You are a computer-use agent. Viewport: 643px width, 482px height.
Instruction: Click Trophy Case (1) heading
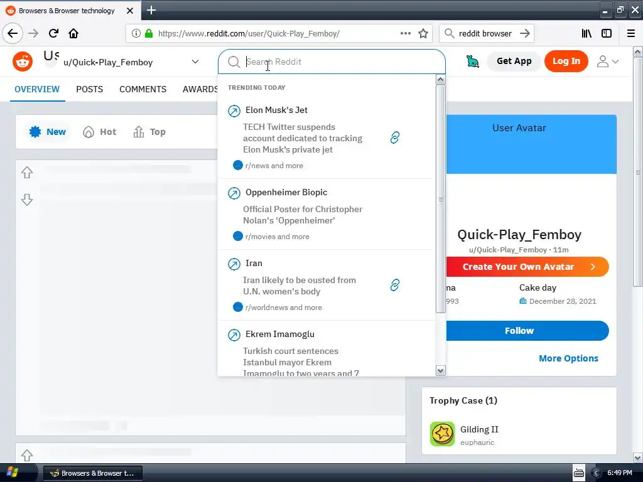[463, 400]
